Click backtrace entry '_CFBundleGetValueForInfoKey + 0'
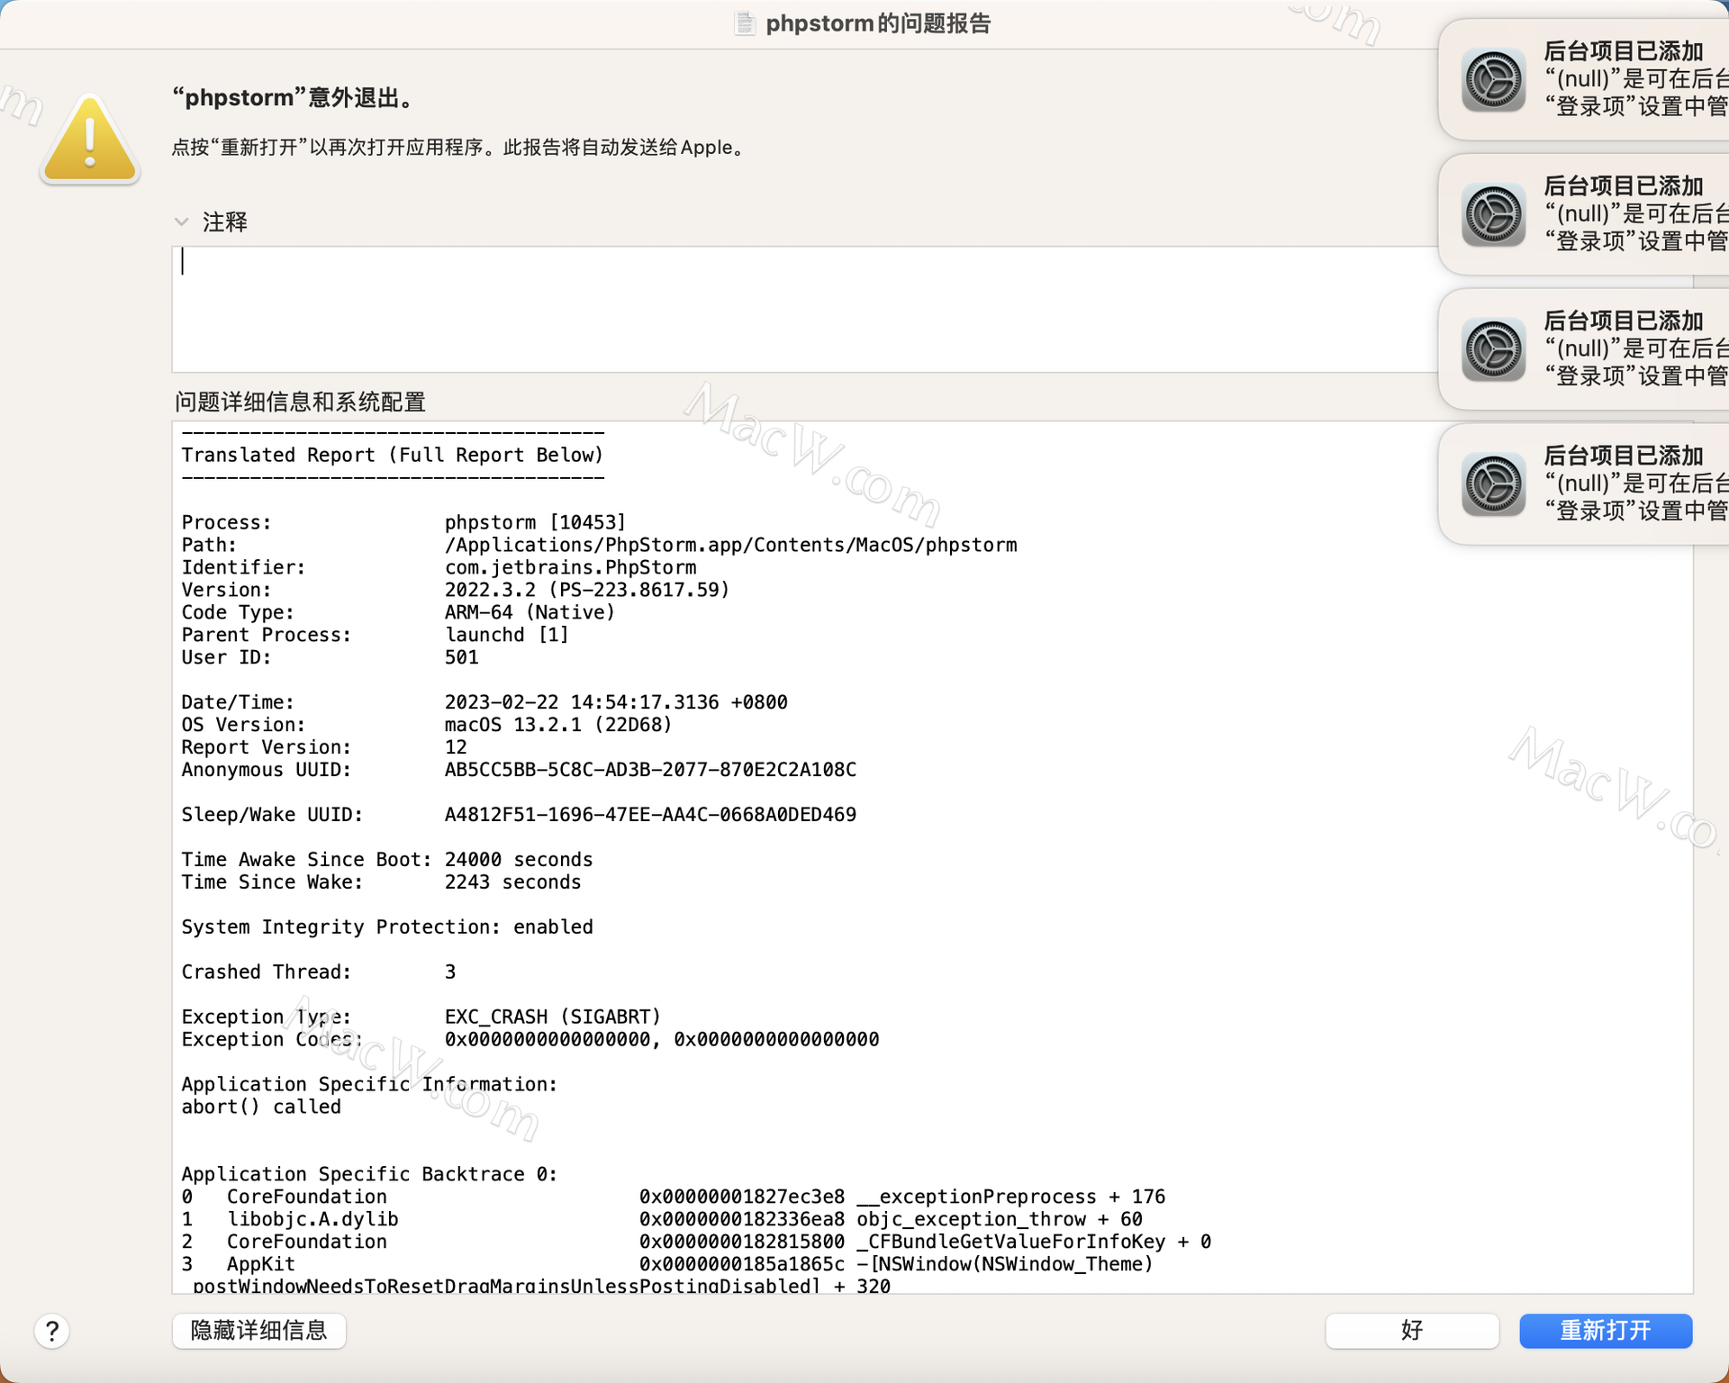 1034,1243
